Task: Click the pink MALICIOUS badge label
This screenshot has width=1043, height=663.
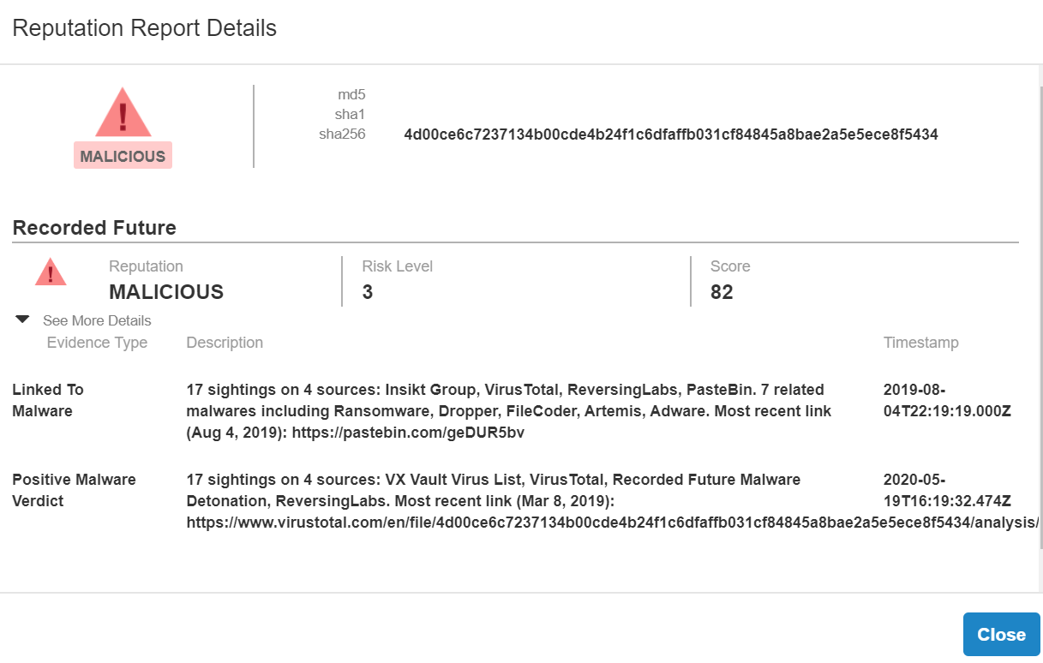Action: click(123, 156)
